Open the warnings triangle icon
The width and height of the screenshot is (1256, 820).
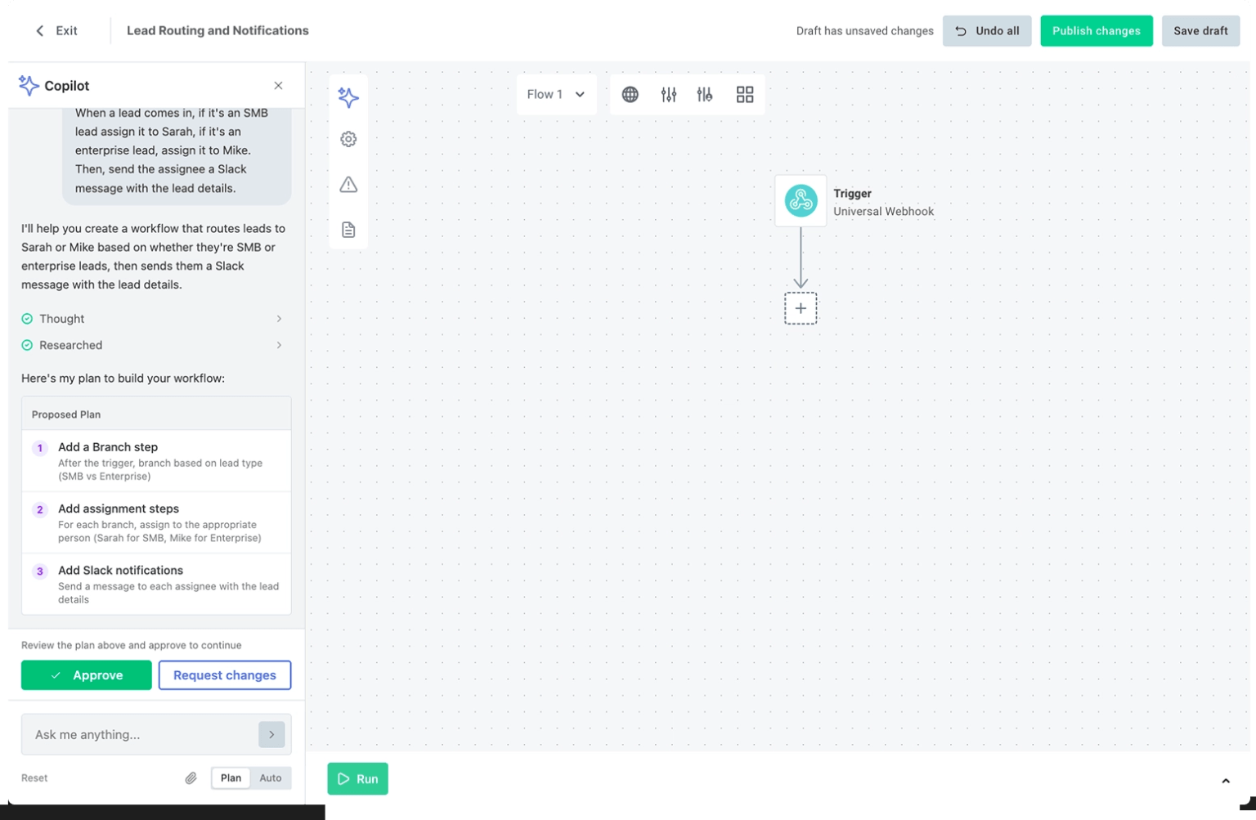coord(348,185)
